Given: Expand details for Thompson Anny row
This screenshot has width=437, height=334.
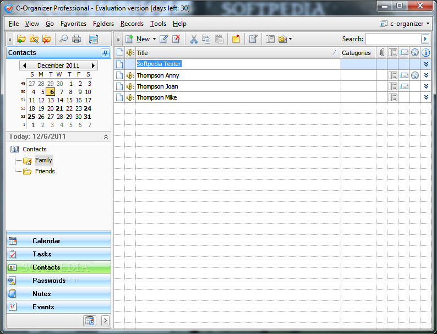Looking at the screenshot, I should 426,75.
